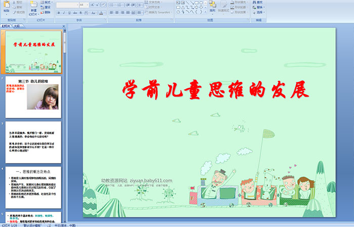
Task: Select the isosceles triangle shape
Action: tap(183, 7)
